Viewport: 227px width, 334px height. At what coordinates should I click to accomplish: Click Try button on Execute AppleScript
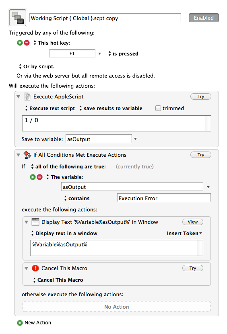(x=201, y=96)
